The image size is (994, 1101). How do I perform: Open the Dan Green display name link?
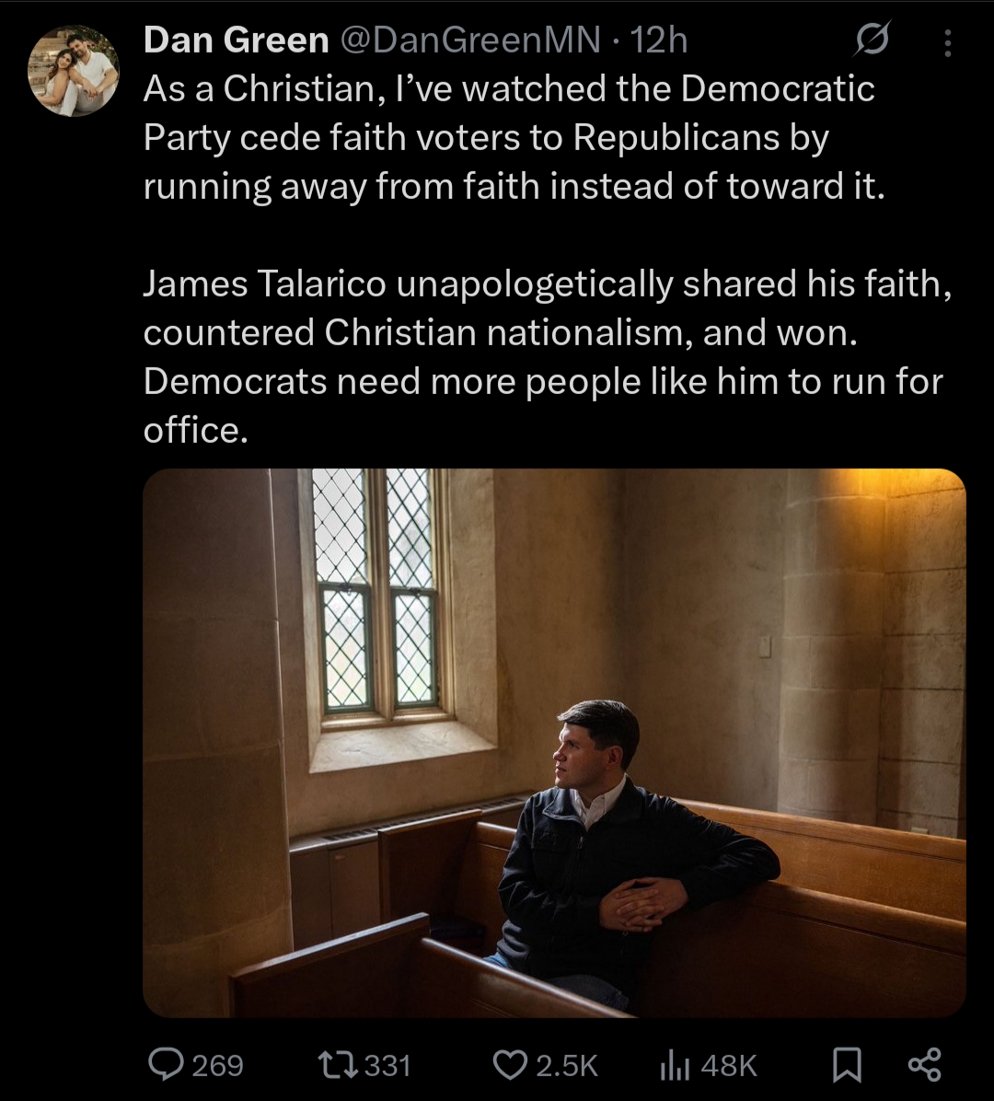coord(236,40)
